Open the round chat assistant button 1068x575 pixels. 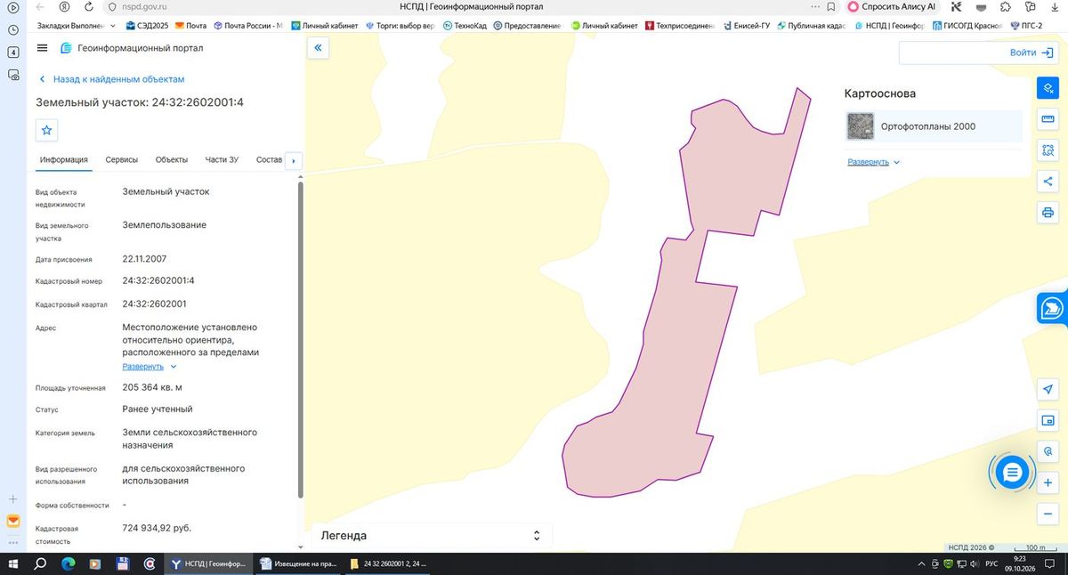click(1012, 473)
